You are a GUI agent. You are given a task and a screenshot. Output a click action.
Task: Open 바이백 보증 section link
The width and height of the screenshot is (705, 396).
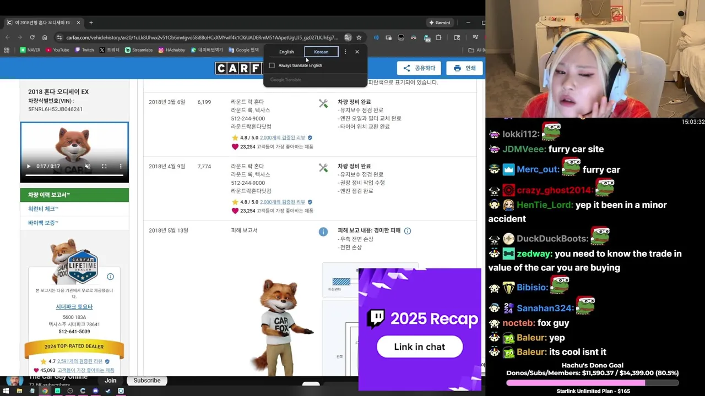[43, 223]
